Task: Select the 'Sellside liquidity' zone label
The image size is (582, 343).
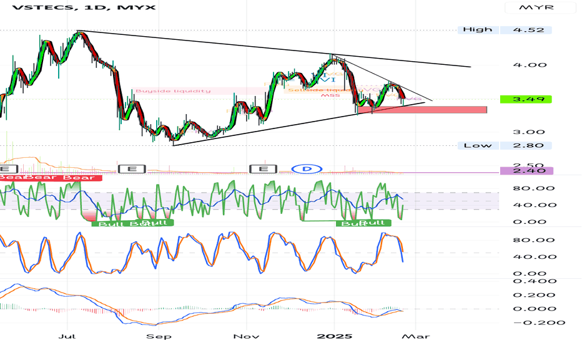Action: click(x=325, y=90)
